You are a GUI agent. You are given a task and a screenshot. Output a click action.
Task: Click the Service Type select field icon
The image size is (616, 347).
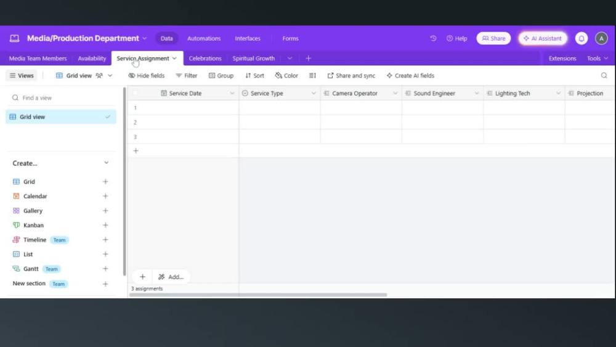coord(245,93)
